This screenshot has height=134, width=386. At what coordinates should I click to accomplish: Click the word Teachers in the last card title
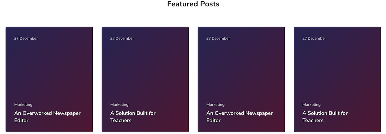point(313,121)
